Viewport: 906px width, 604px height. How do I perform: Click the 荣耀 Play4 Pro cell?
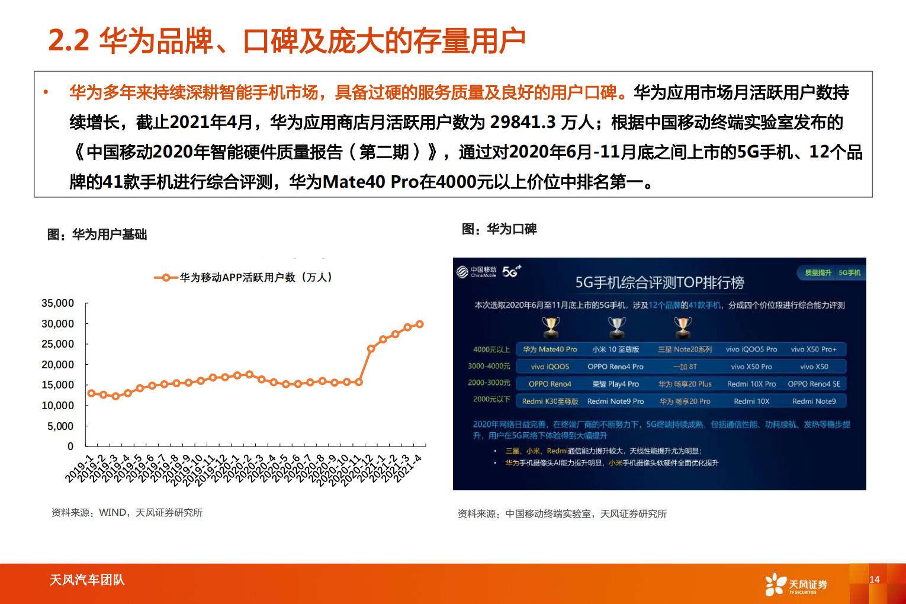(x=616, y=384)
